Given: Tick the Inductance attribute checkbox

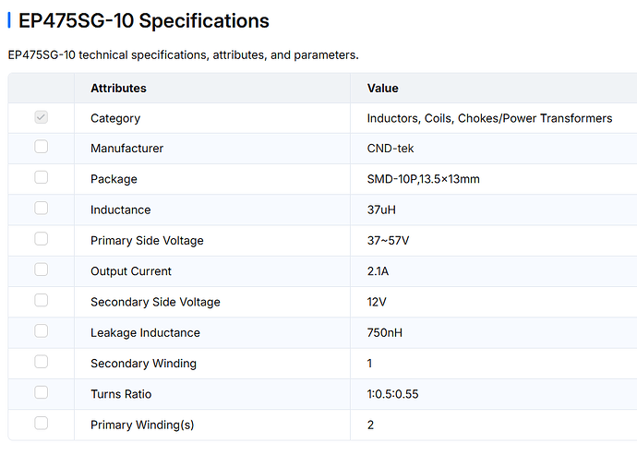Looking at the screenshot, I should [41, 209].
